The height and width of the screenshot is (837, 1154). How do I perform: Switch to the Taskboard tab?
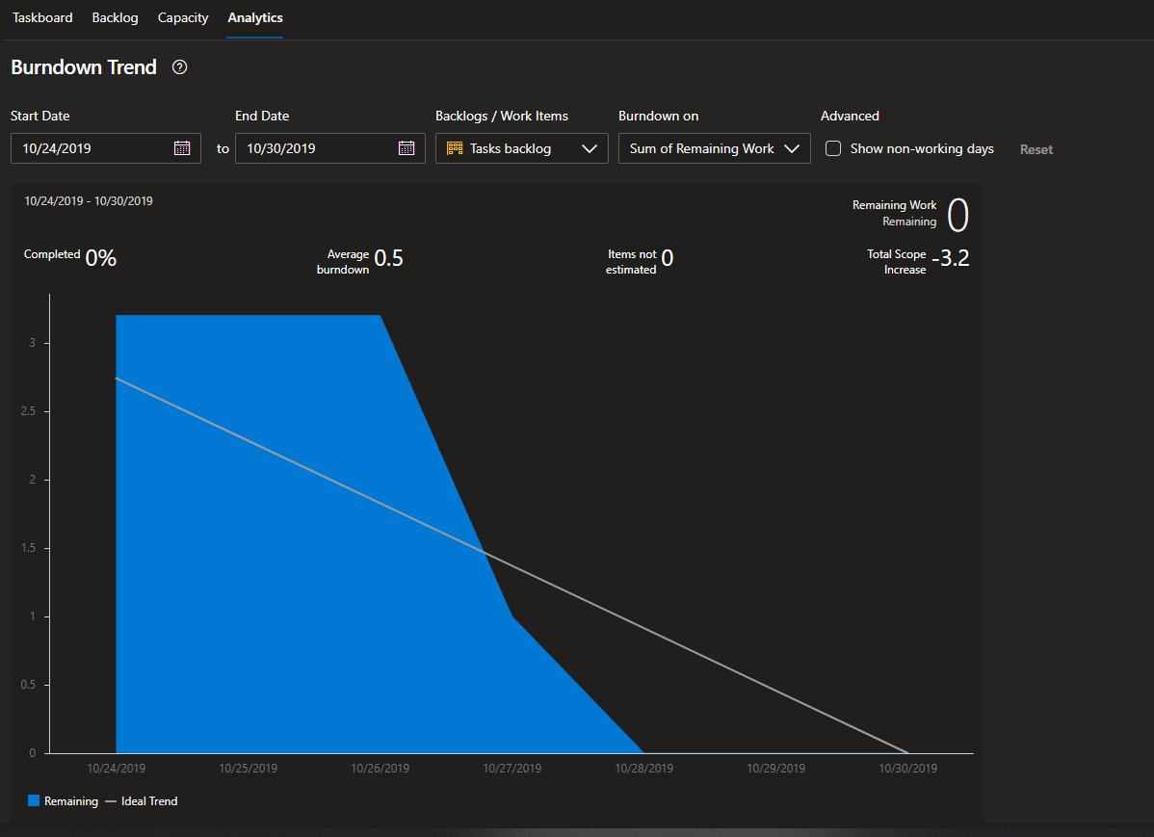(42, 17)
